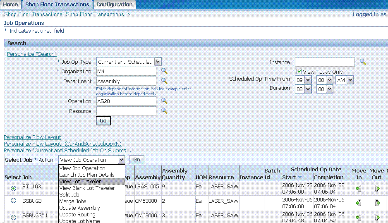Choose View Blank Lot Traveler option
This screenshot has height=223, width=388.
(x=92, y=188)
